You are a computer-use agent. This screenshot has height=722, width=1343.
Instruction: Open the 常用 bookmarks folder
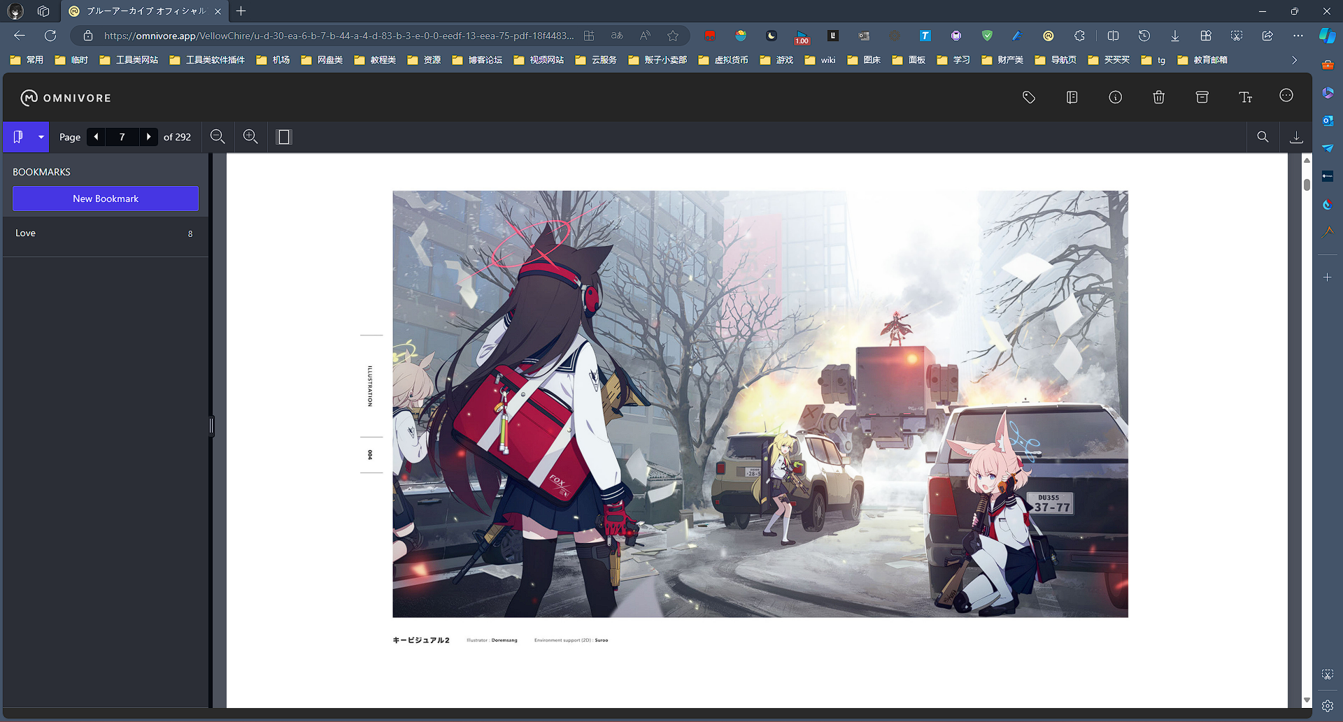27,60
